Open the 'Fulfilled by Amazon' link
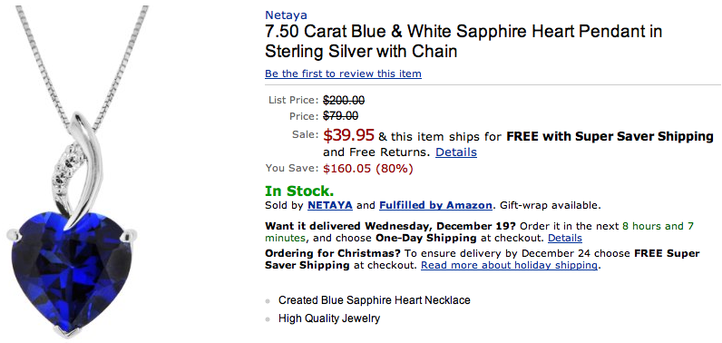This screenshot has height=343, width=722. pos(435,205)
